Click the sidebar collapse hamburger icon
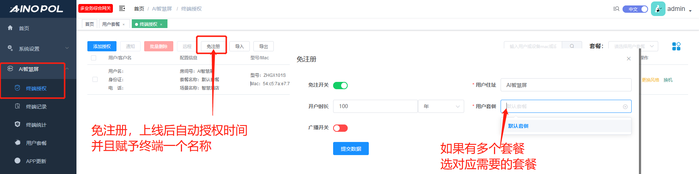This screenshot has height=174, width=699. (122, 8)
